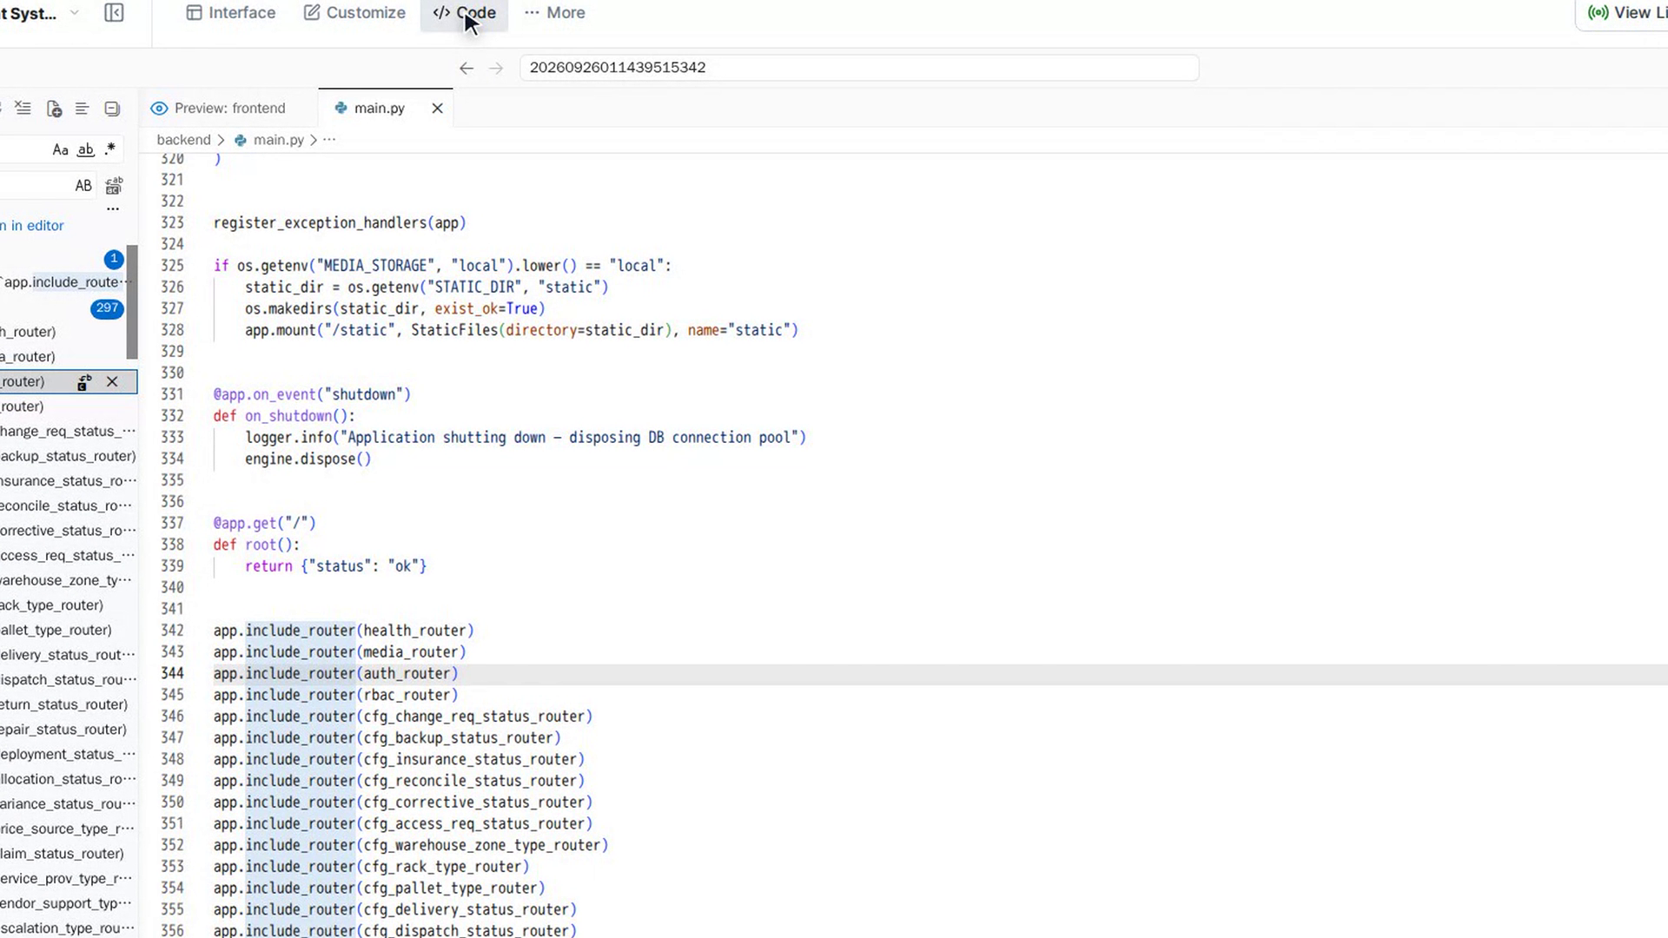This screenshot has width=1668, height=938.
Task: Open the project name dropdown chevron
Action: [75, 13]
